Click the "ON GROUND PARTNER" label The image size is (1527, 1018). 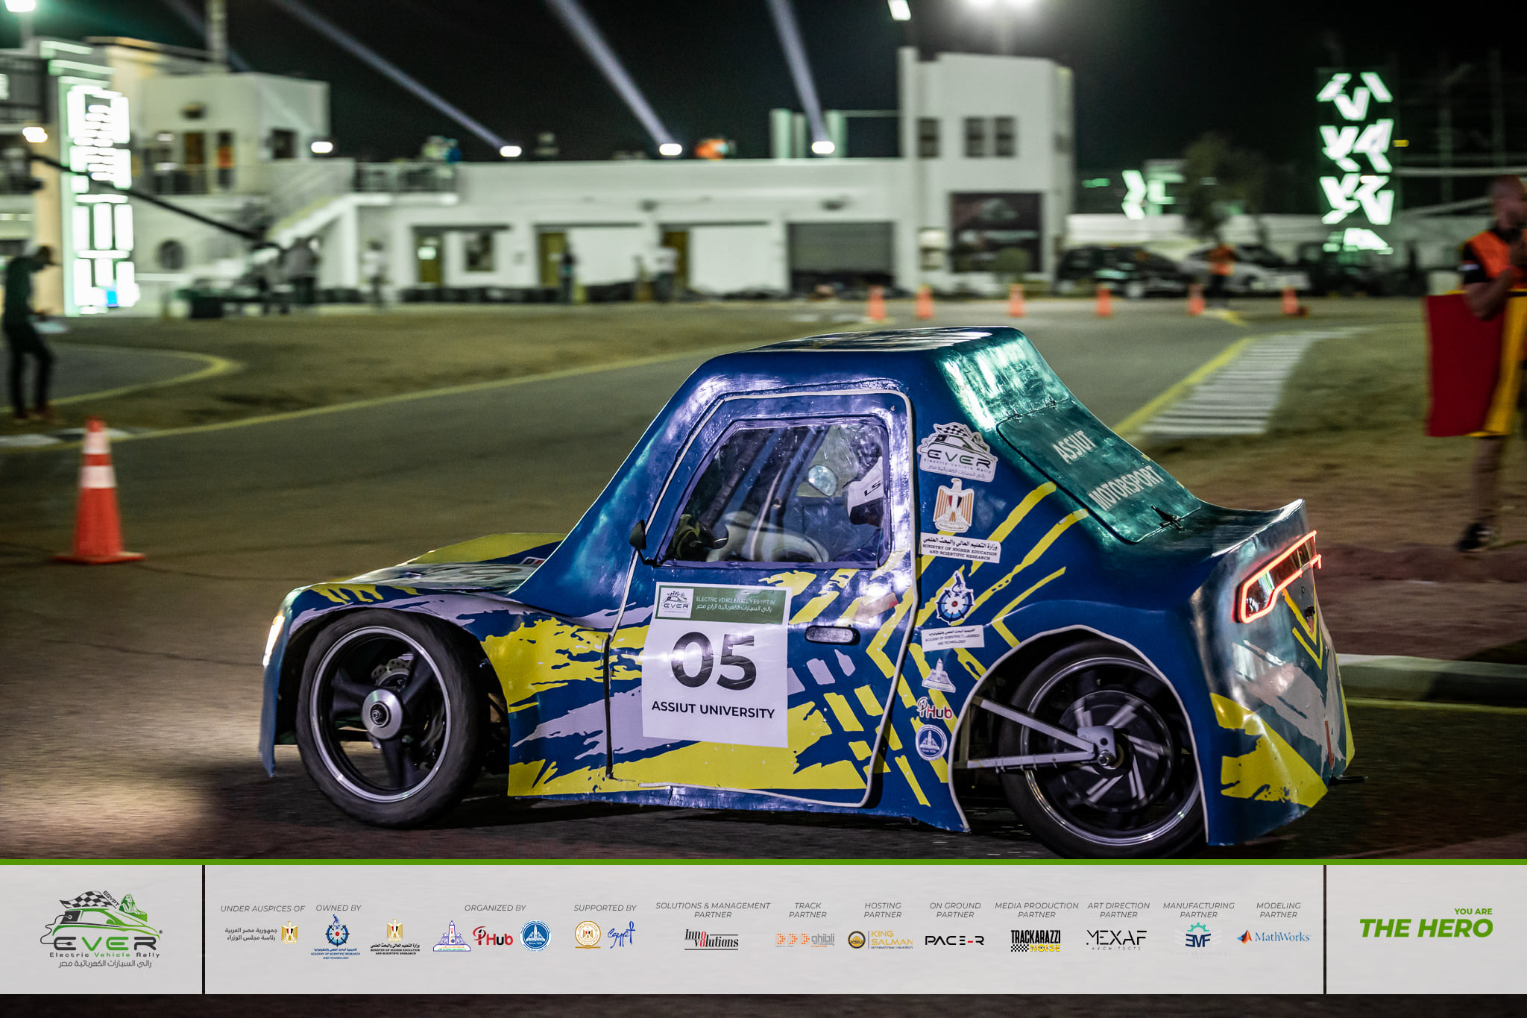(x=955, y=910)
